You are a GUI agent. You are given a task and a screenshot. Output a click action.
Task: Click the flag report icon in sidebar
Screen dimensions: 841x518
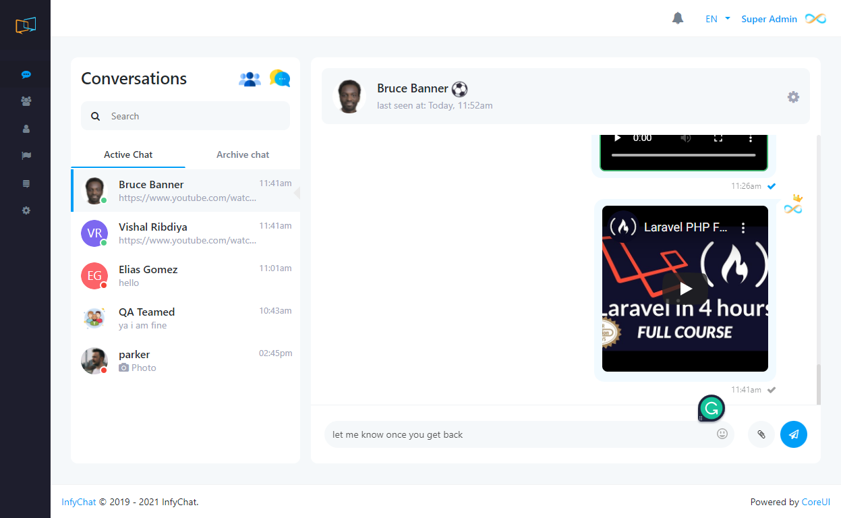26,156
